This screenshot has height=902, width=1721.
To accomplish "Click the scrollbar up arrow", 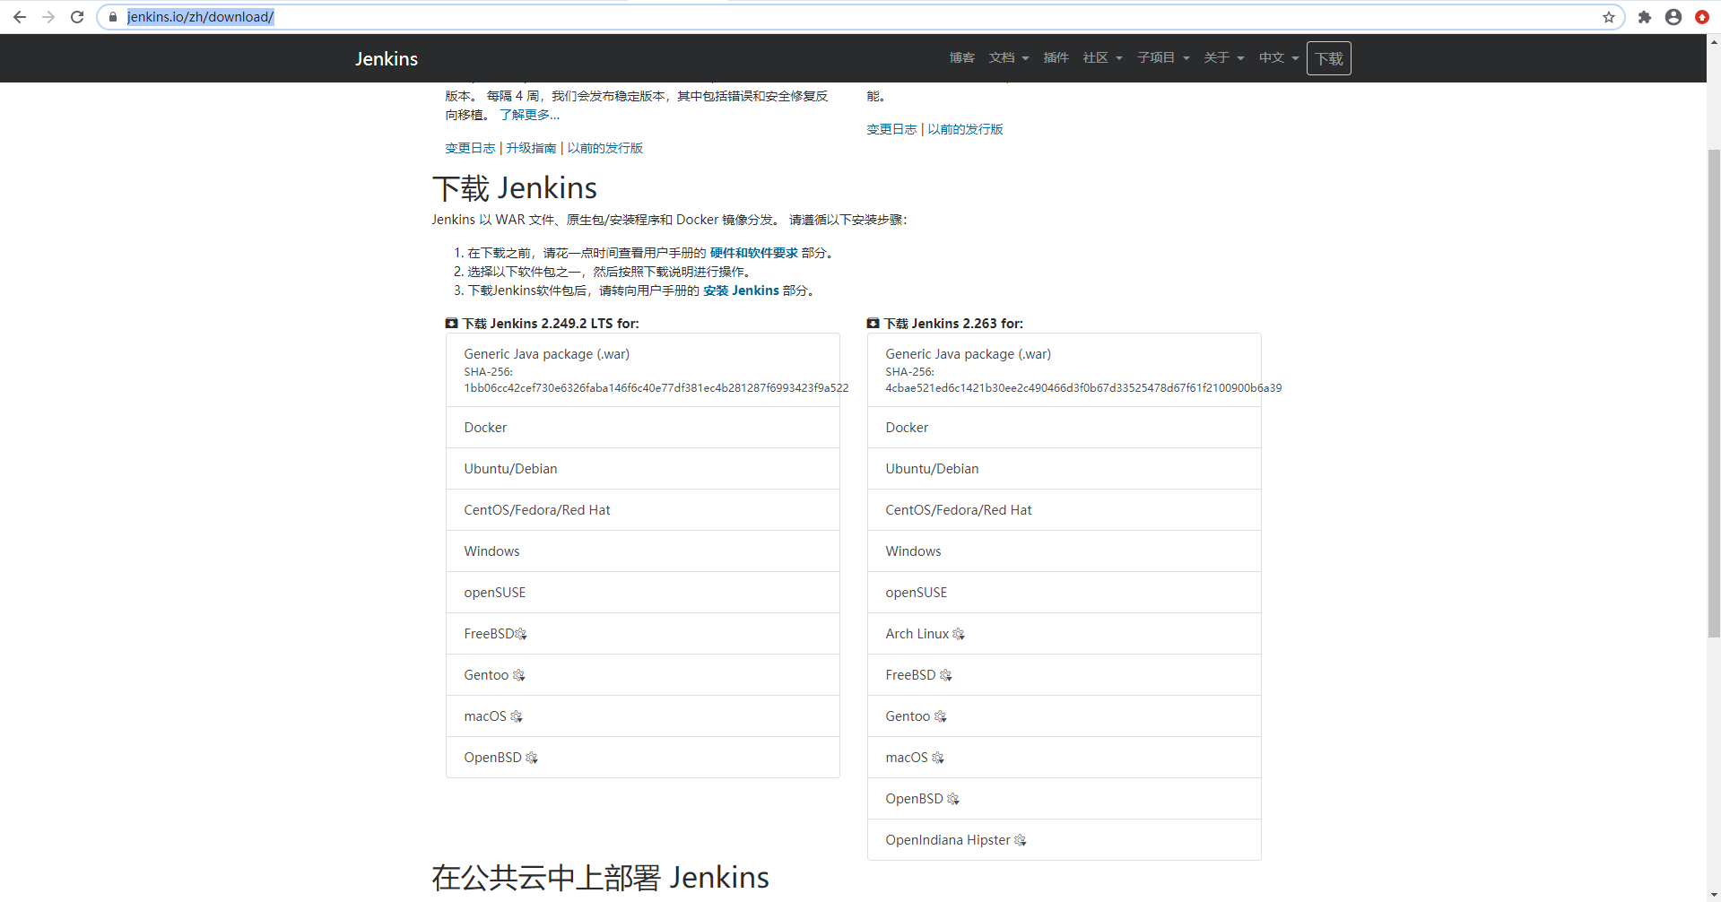I will pos(1714,41).
